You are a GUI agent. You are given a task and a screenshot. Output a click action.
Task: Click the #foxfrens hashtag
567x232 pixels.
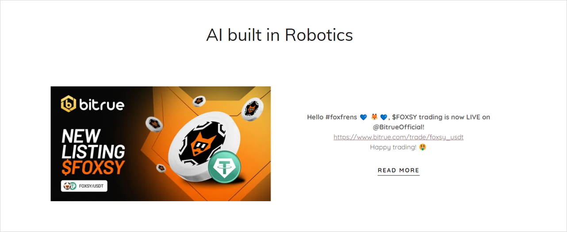coord(341,117)
